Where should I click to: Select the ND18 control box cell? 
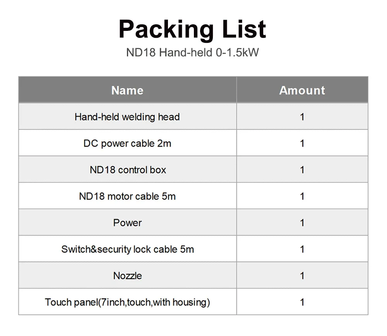click(x=127, y=170)
